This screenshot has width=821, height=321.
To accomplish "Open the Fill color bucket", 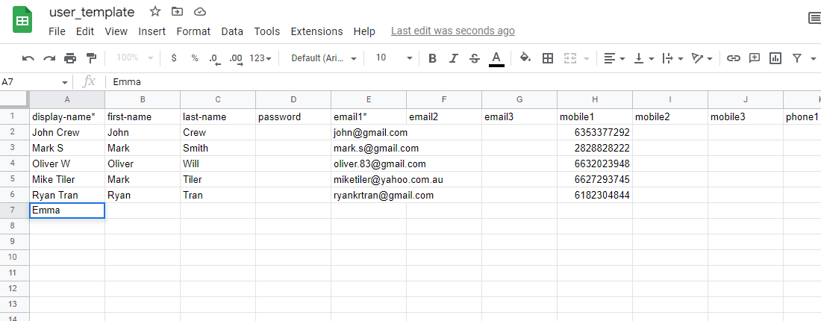I will point(525,57).
